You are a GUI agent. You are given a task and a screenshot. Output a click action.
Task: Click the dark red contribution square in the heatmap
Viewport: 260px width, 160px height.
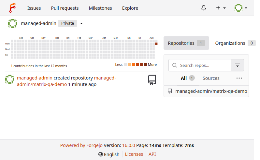tap(156, 44)
